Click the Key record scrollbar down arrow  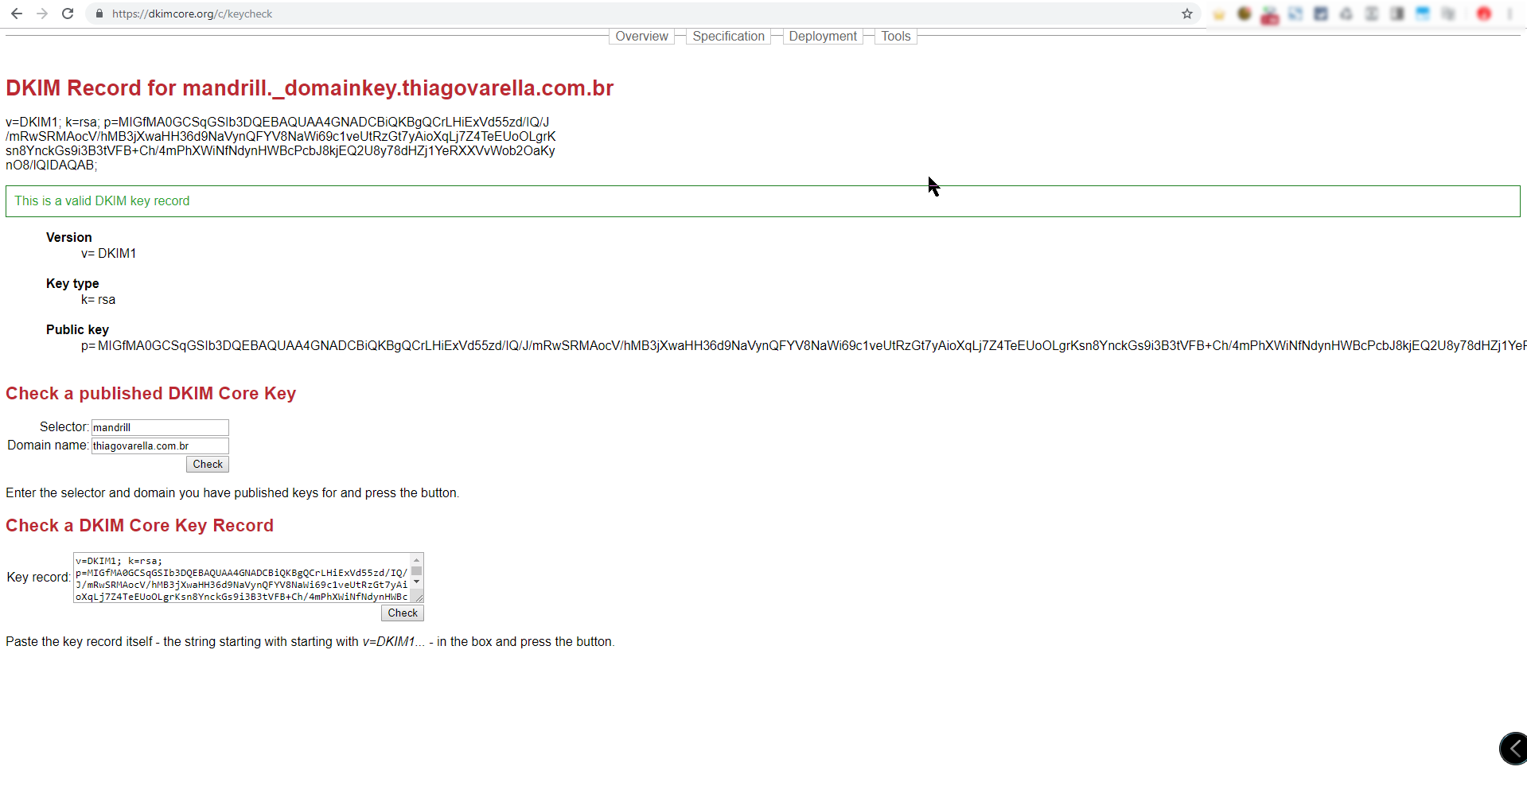(x=416, y=582)
